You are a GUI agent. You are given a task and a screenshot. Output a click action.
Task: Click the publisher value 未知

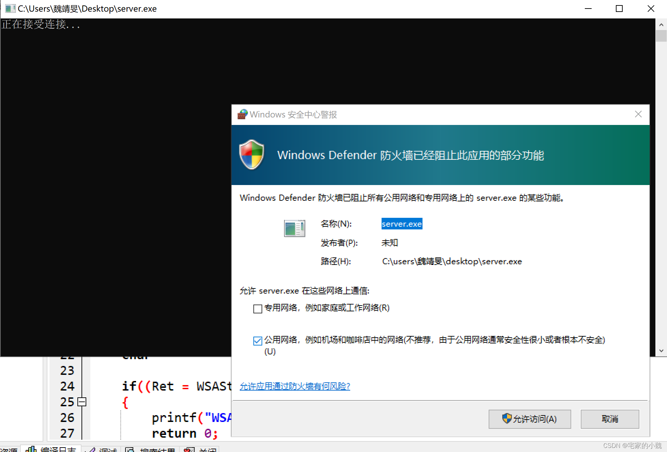point(389,243)
